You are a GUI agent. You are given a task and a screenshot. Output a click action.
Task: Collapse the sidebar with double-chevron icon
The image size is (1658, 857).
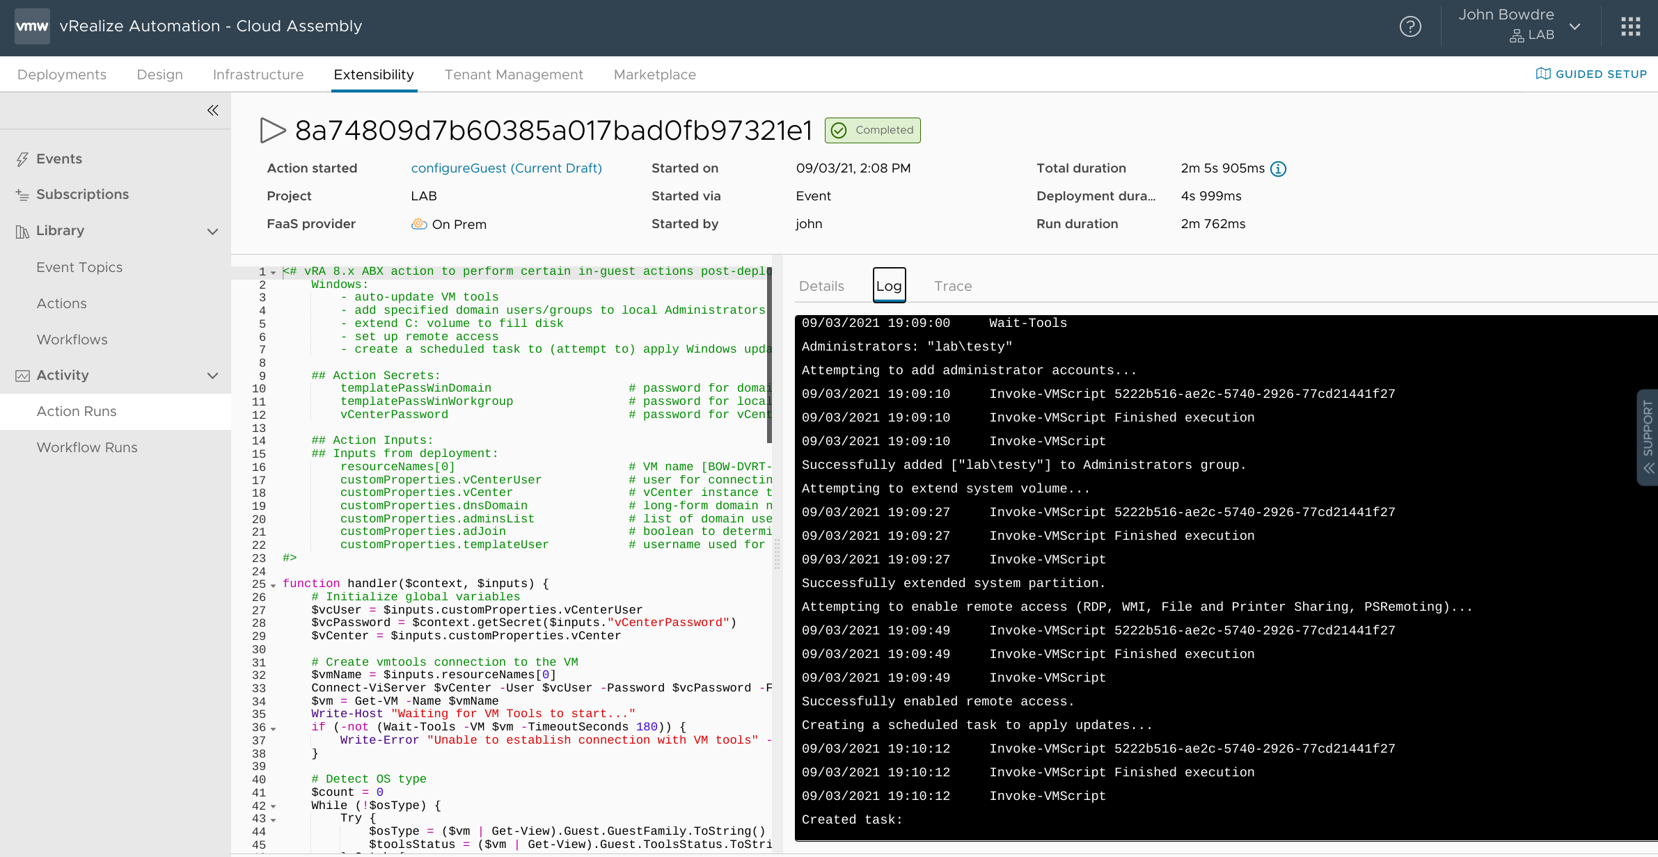click(213, 111)
